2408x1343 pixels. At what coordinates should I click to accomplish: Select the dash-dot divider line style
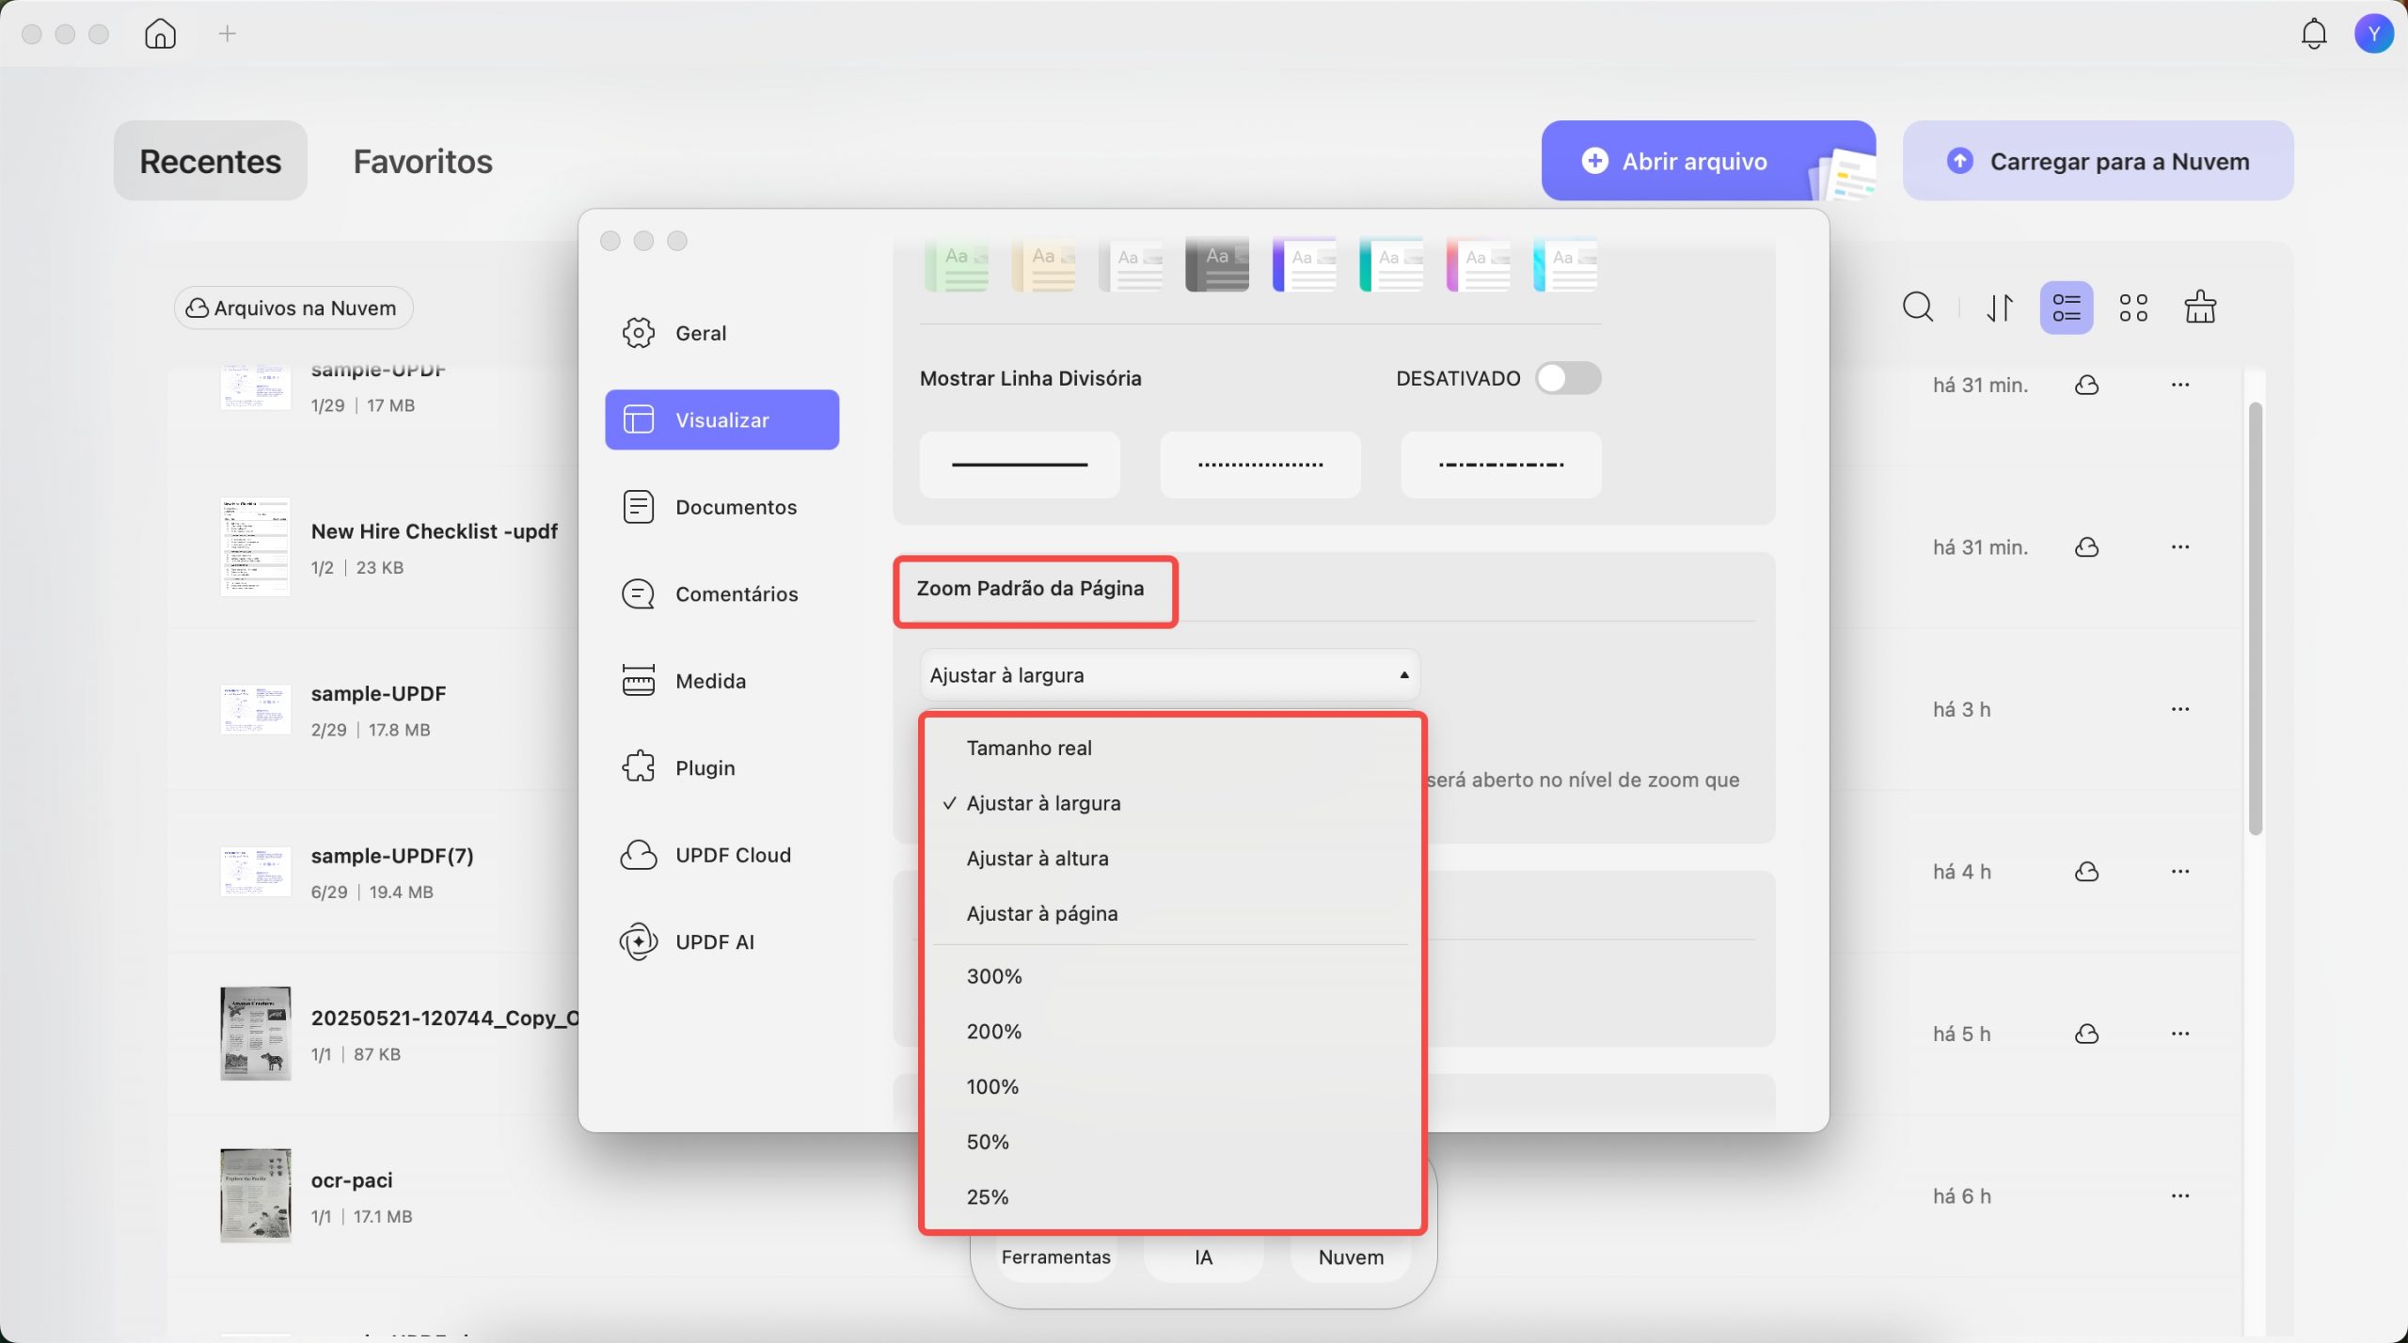point(1501,465)
